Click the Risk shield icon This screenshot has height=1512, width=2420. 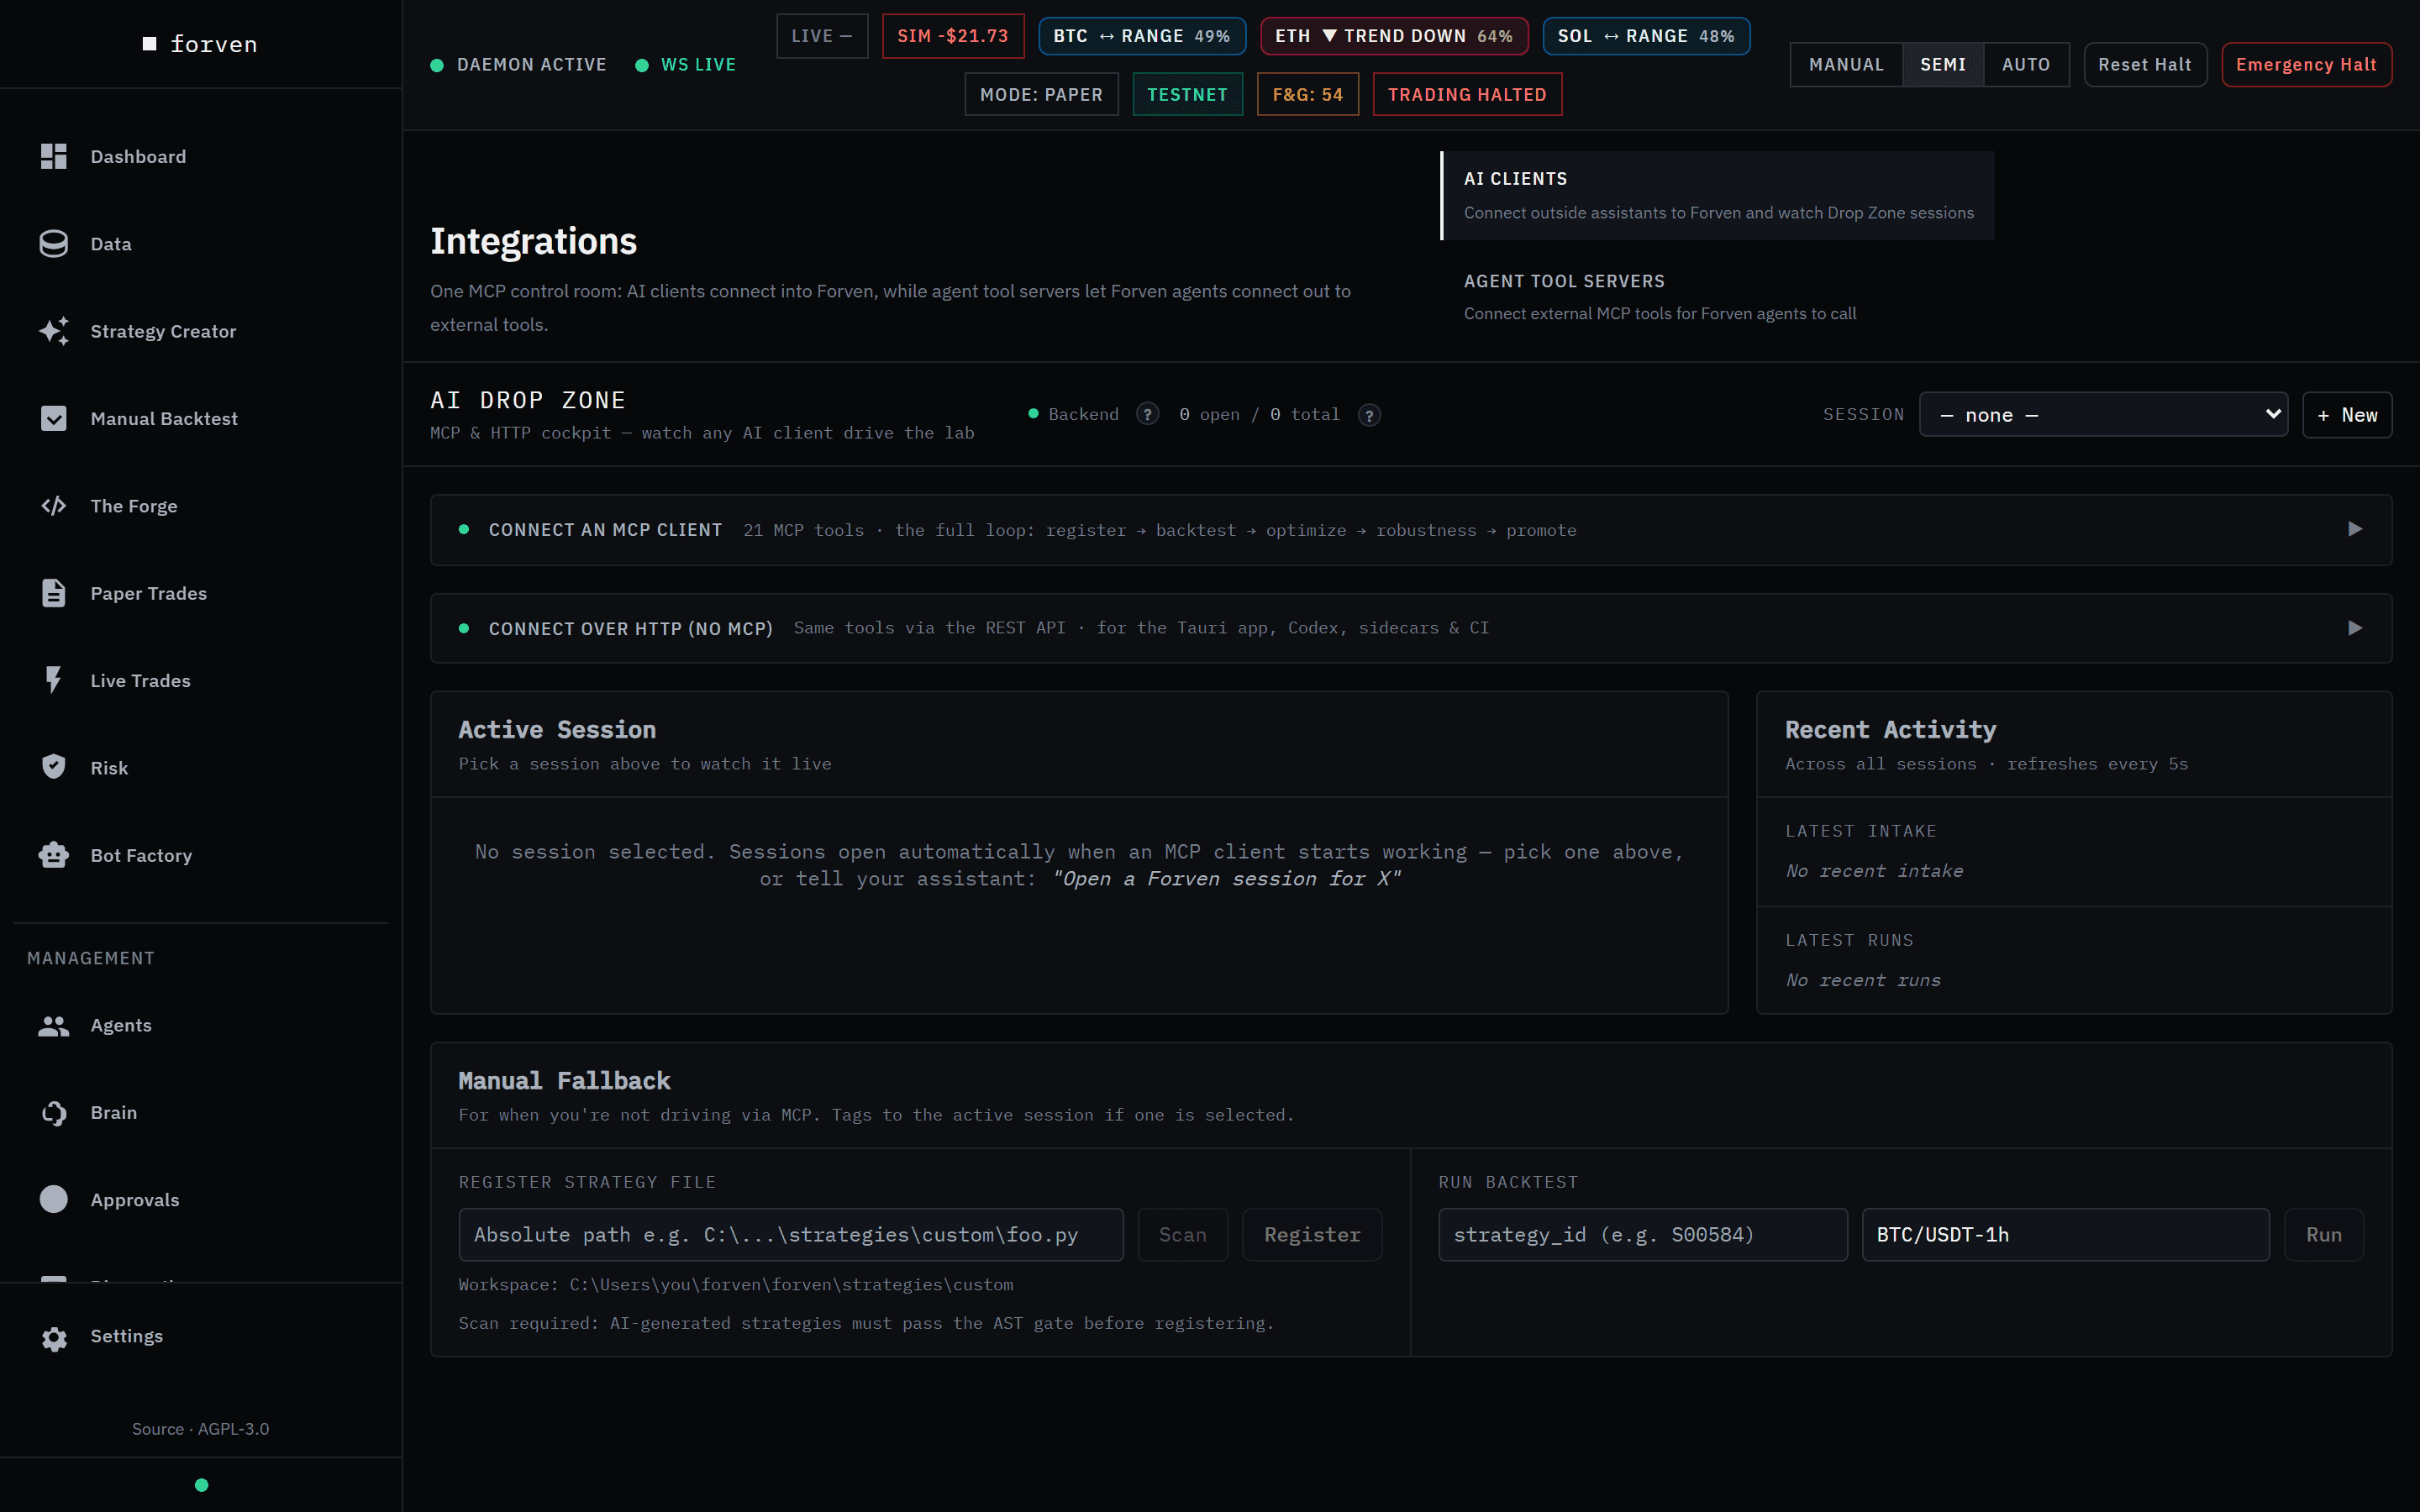pyautogui.click(x=53, y=767)
